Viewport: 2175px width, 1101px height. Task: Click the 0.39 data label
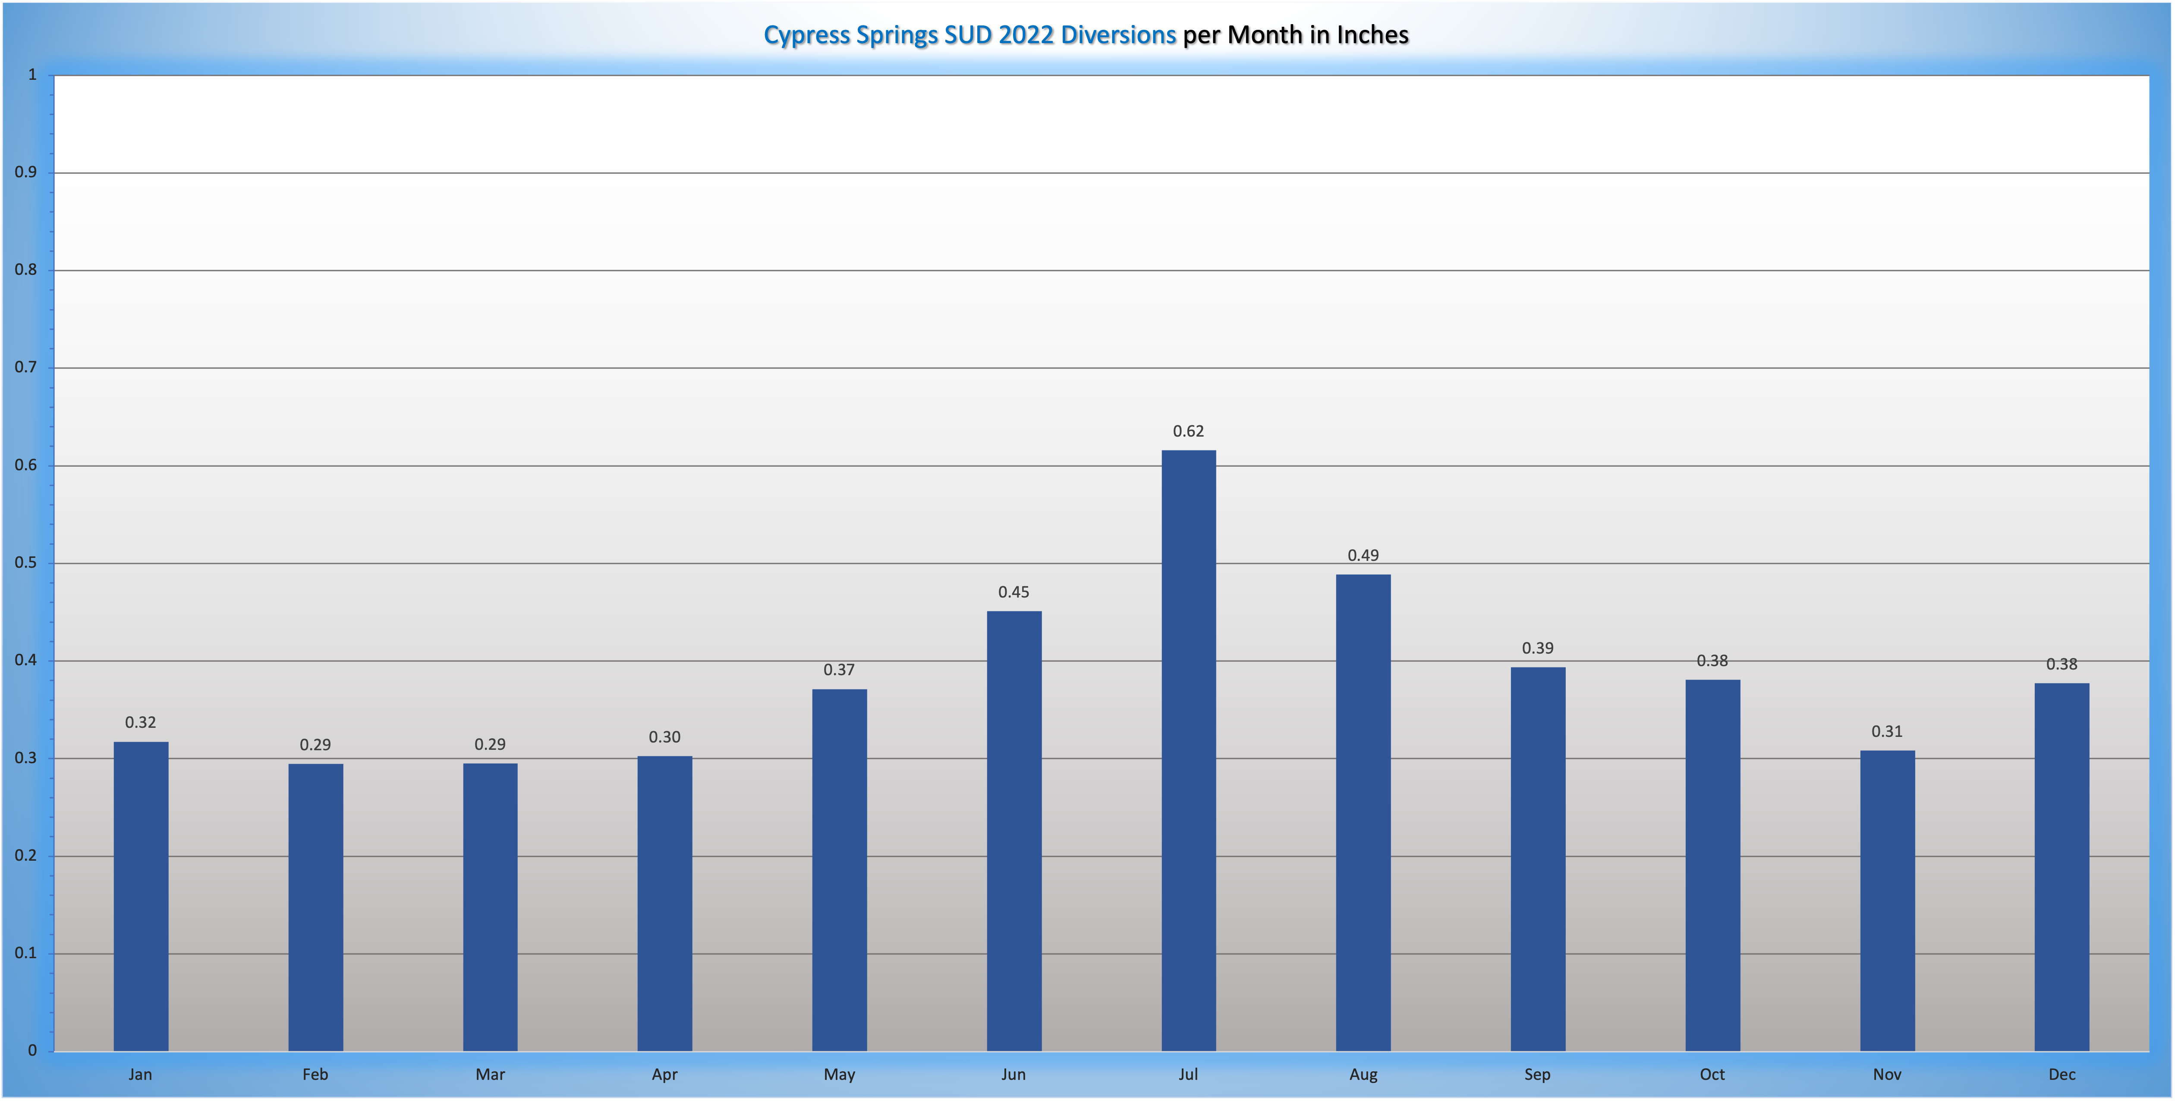click(1538, 648)
